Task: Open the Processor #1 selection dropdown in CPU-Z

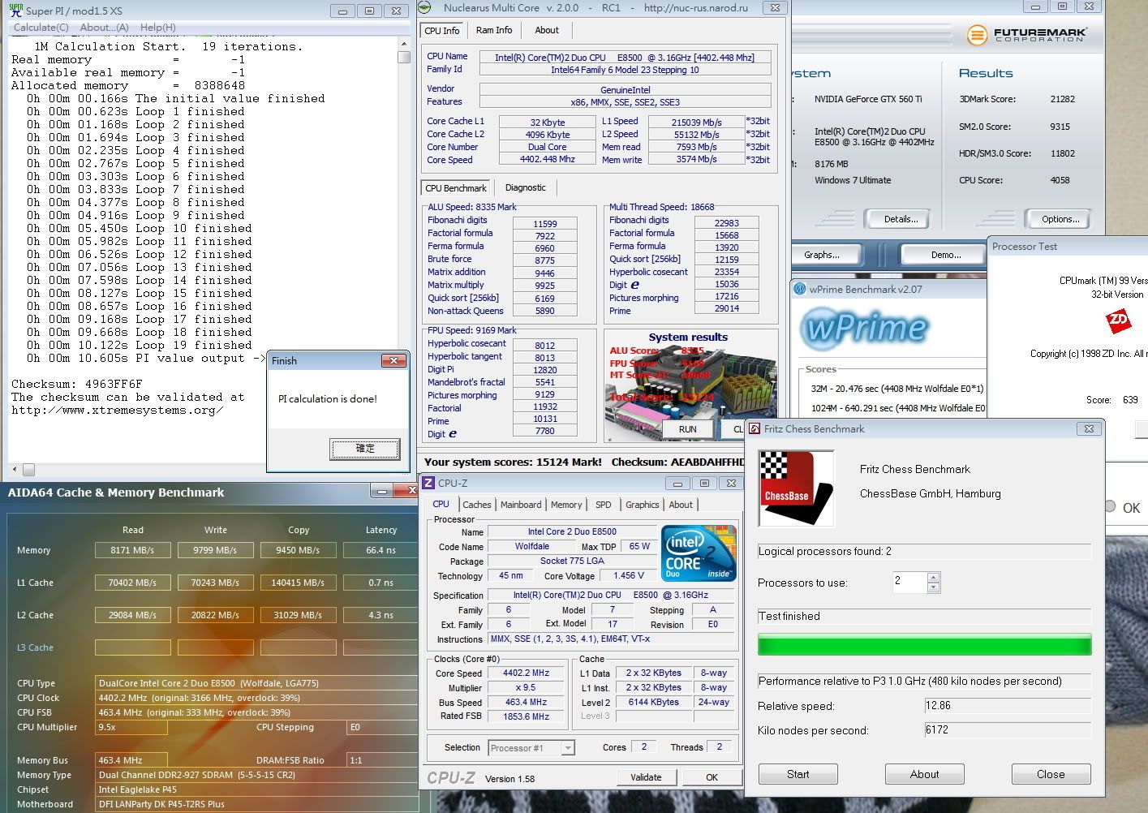Action: pos(567,748)
